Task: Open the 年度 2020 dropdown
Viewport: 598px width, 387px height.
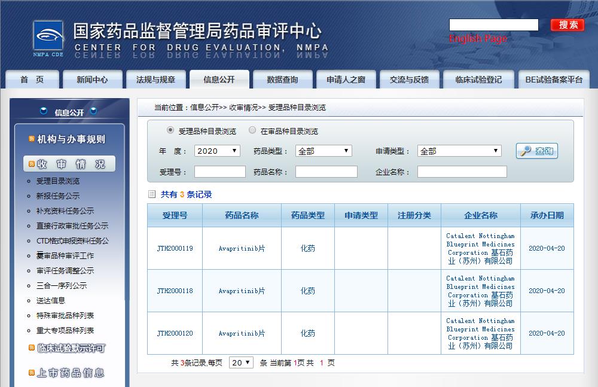Action: (217, 151)
